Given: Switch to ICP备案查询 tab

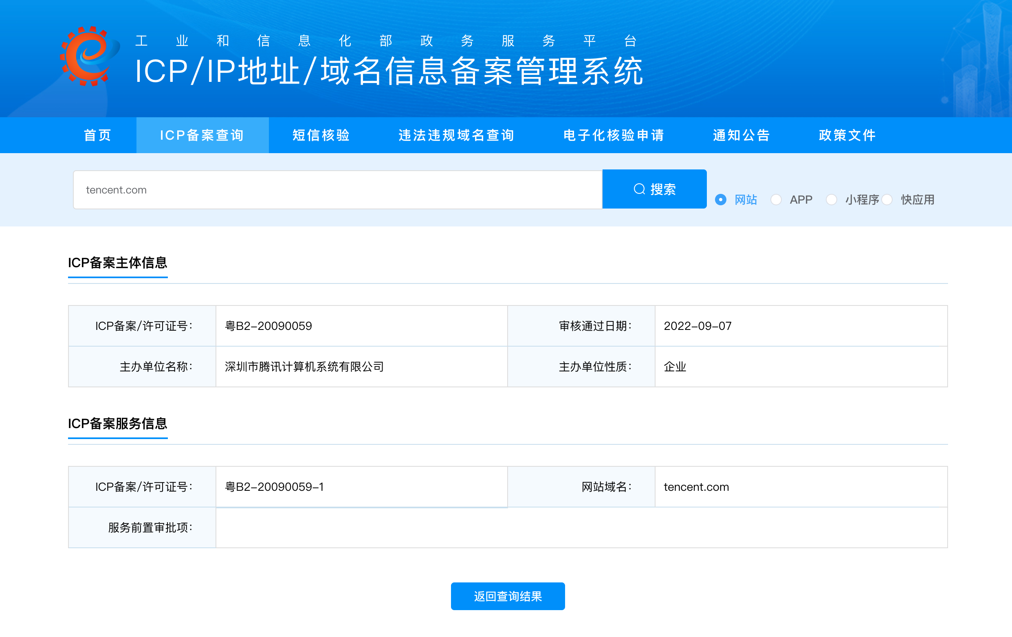Looking at the screenshot, I should click(x=202, y=135).
